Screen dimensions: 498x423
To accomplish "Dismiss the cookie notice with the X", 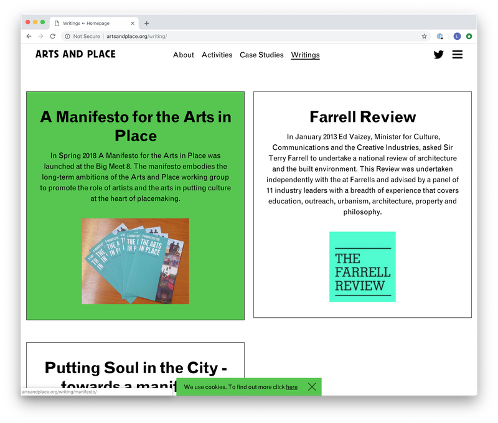I will (312, 386).
